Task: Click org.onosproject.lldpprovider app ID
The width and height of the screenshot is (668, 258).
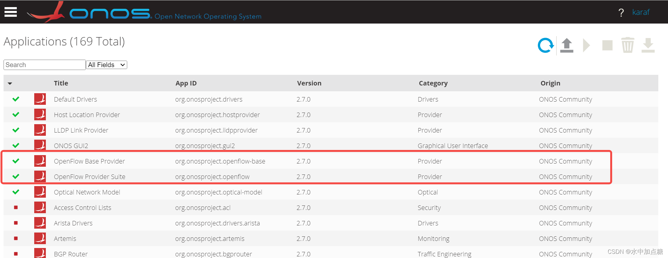Action: coord(216,130)
